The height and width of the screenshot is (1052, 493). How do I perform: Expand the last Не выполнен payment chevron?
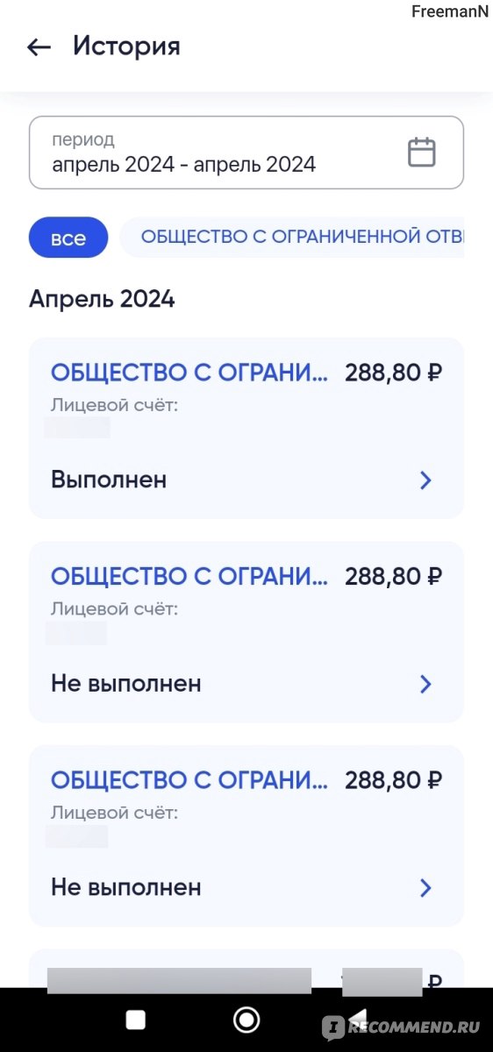pyautogui.click(x=425, y=888)
